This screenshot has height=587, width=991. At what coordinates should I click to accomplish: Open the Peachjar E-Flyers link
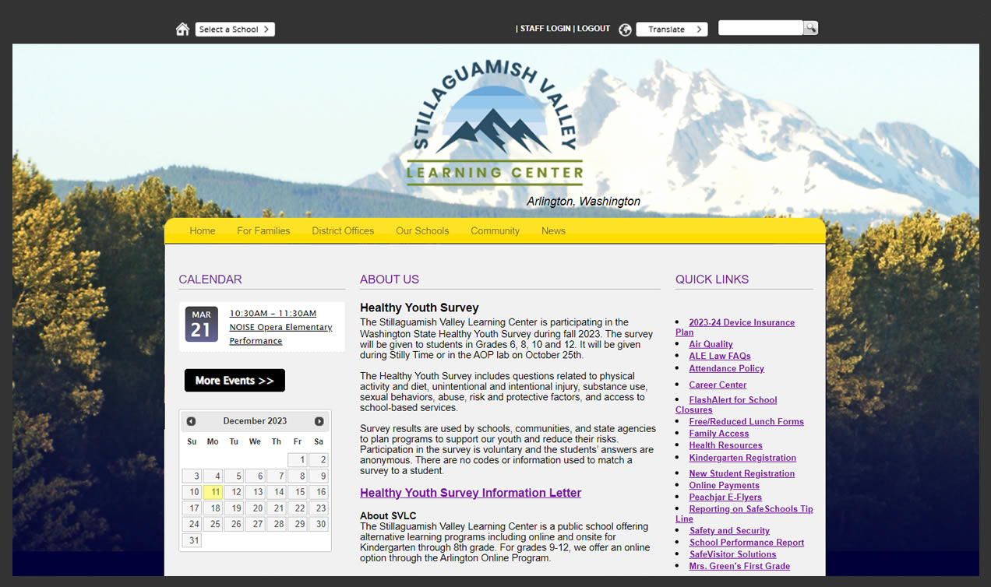(725, 497)
